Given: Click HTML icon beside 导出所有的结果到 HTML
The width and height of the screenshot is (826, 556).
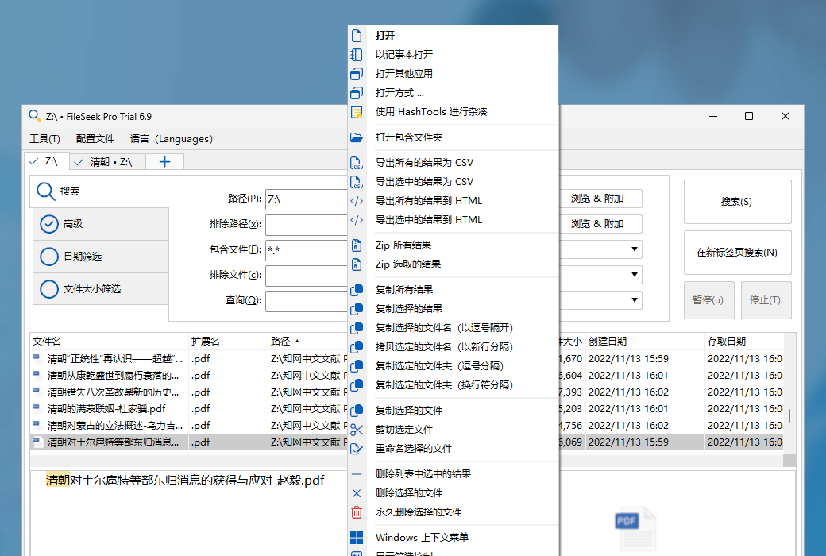Looking at the screenshot, I should pos(357,201).
